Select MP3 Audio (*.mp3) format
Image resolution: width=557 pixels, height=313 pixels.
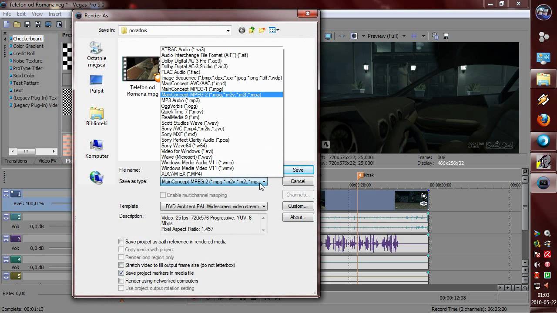click(181, 100)
